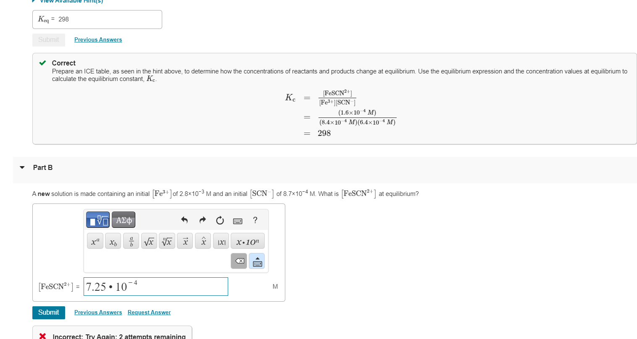The image size is (637, 339).
Task: Select the scientific notation x•10^n icon
Action: pyautogui.click(x=247, y=241)
